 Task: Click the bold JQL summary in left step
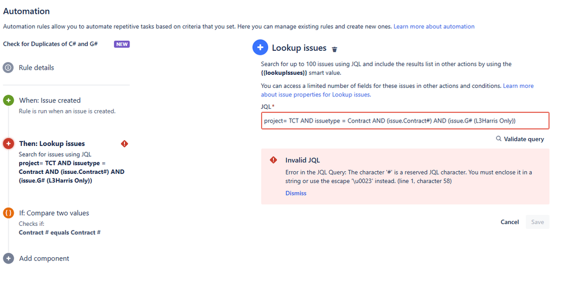pos(72,172)
